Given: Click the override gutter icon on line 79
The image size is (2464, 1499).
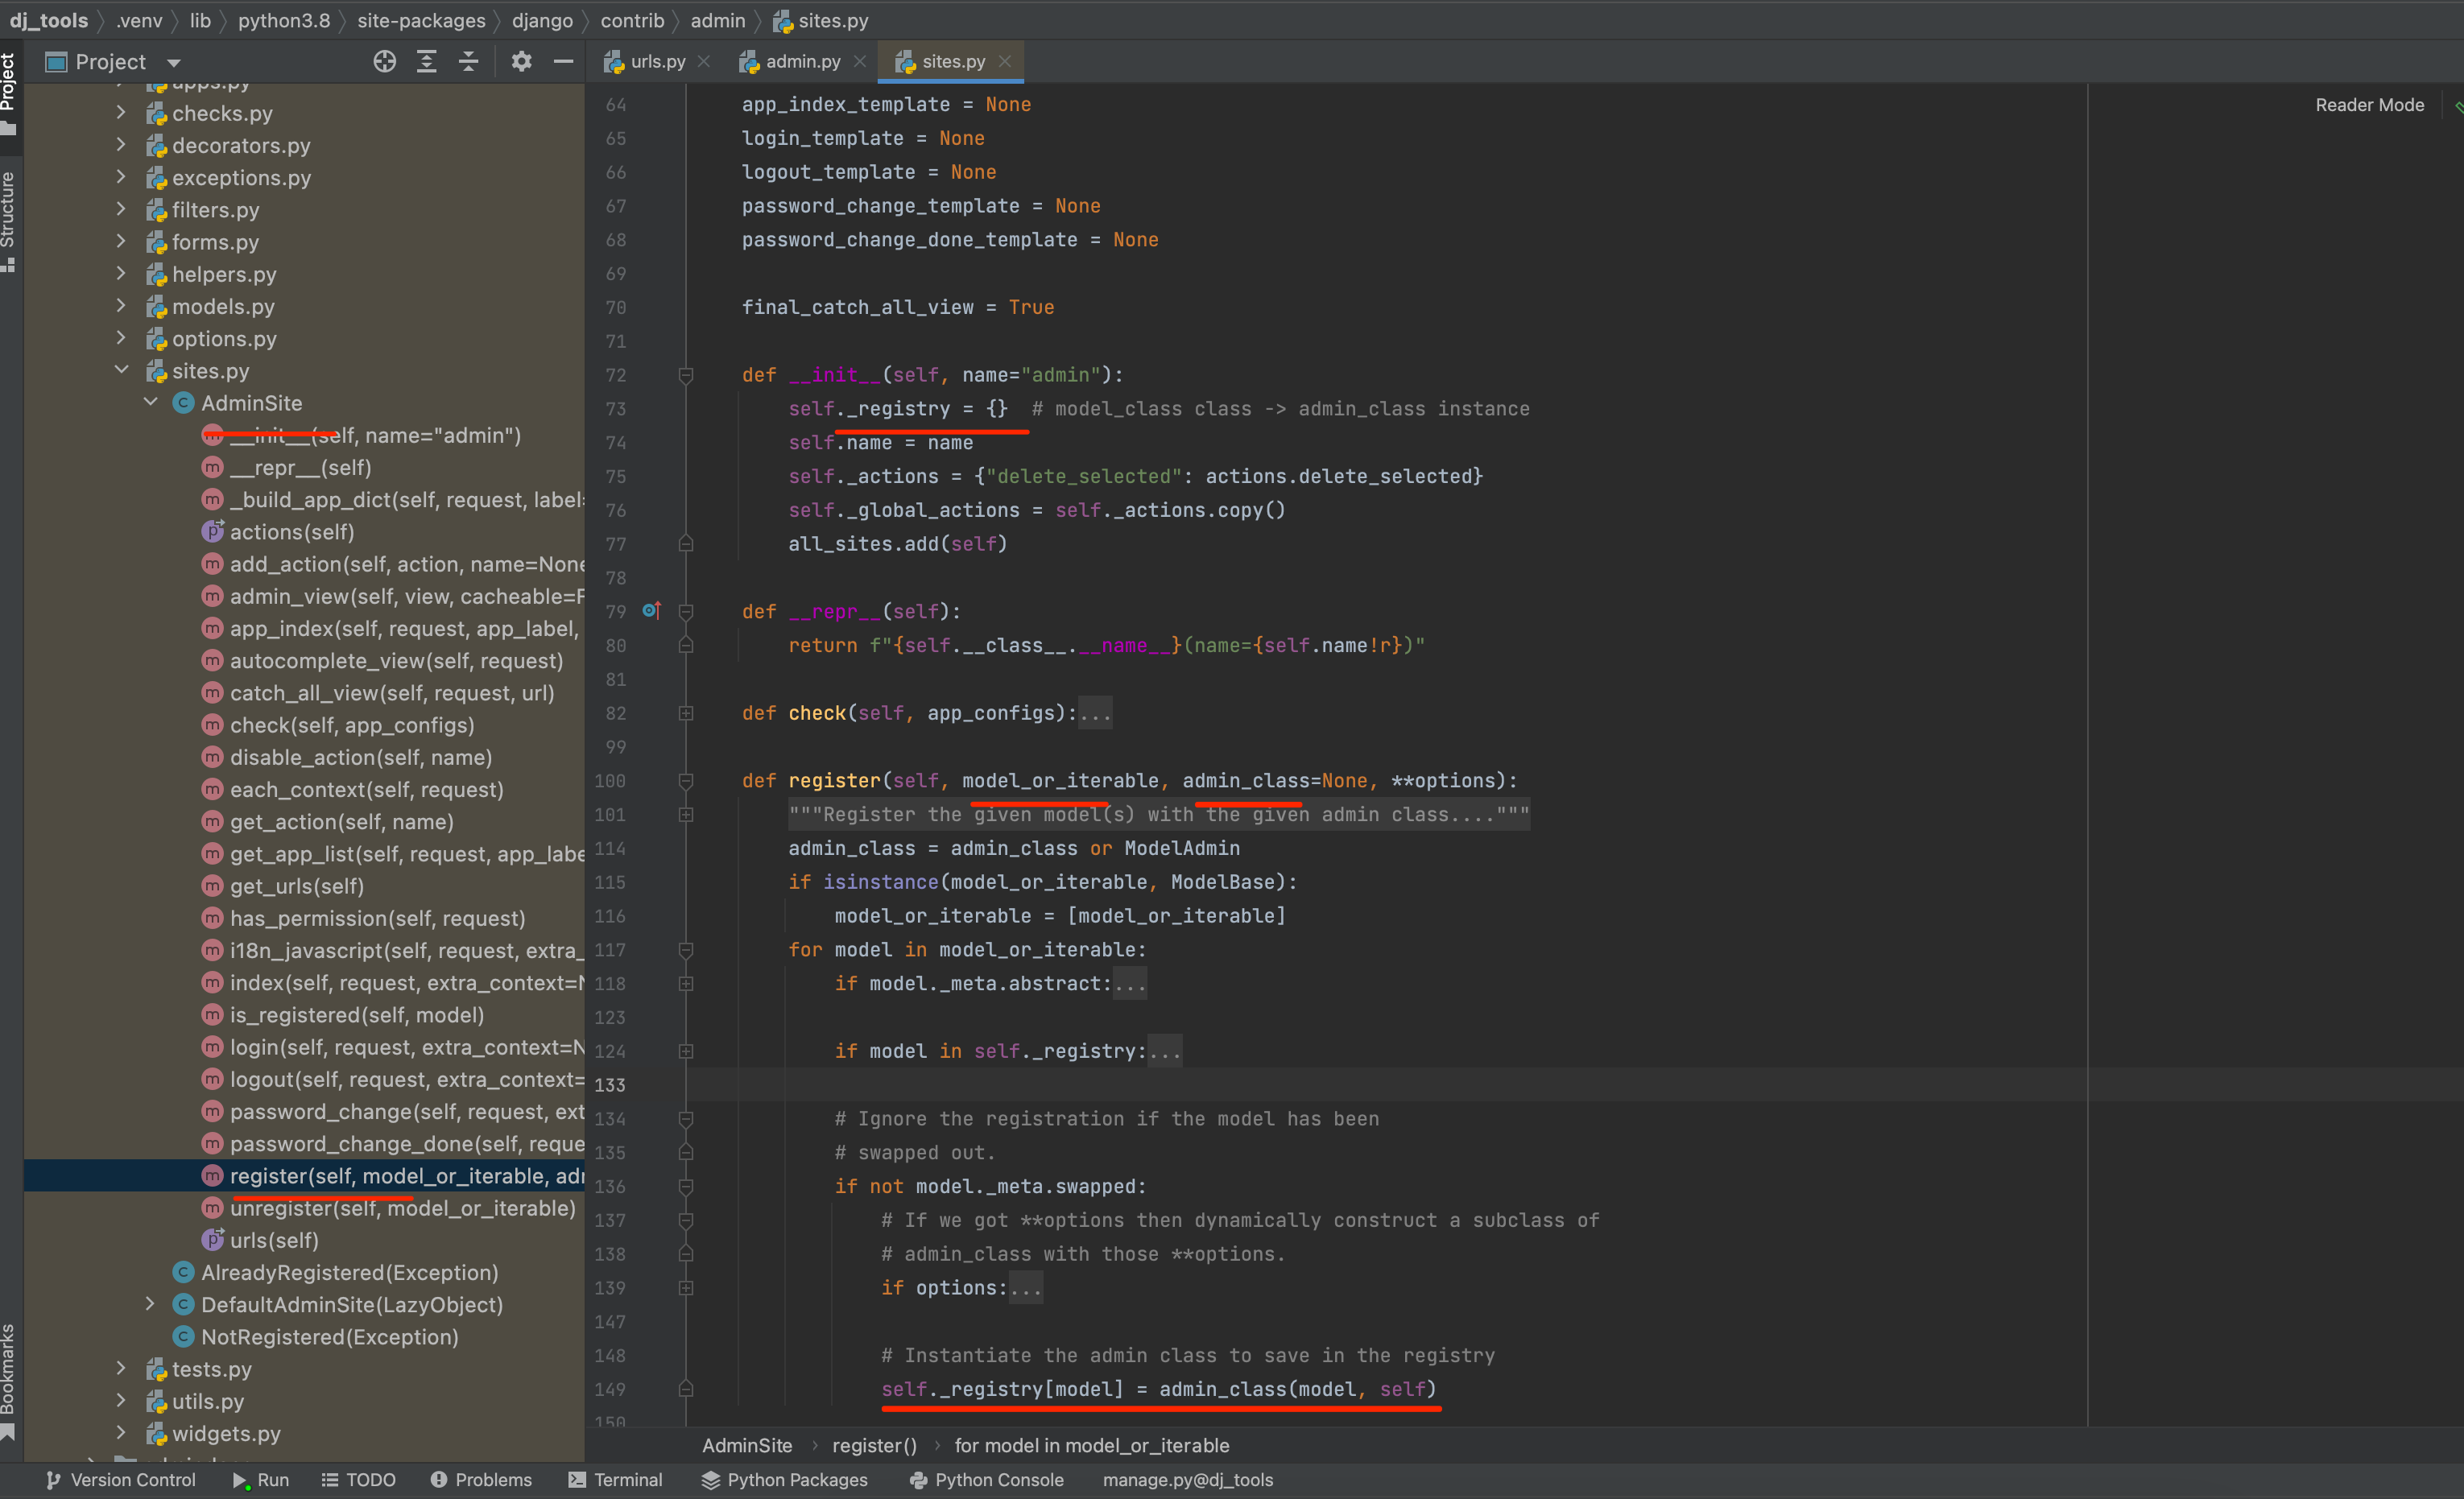Looking at the screenshot, I should [651, 610].
